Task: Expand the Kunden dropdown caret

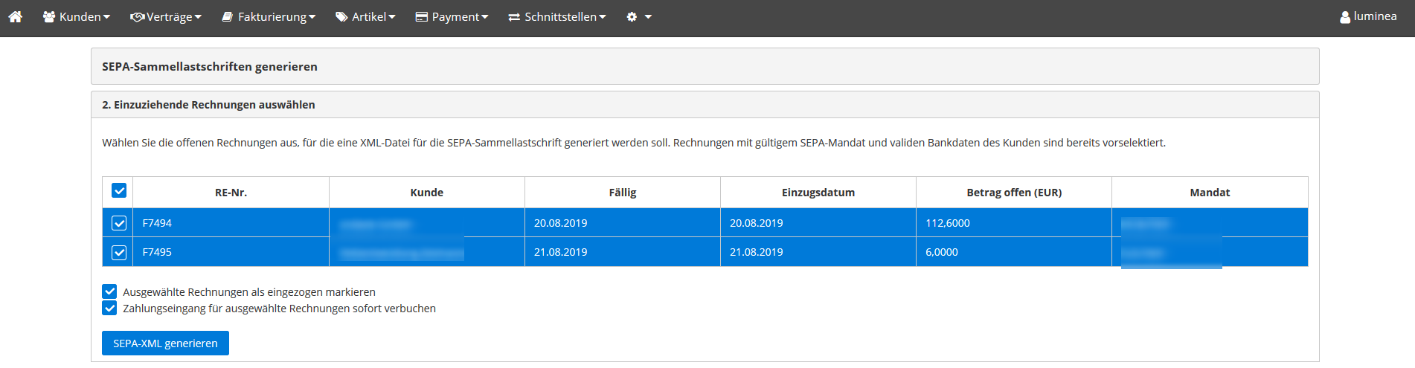Action: (107, 17)
